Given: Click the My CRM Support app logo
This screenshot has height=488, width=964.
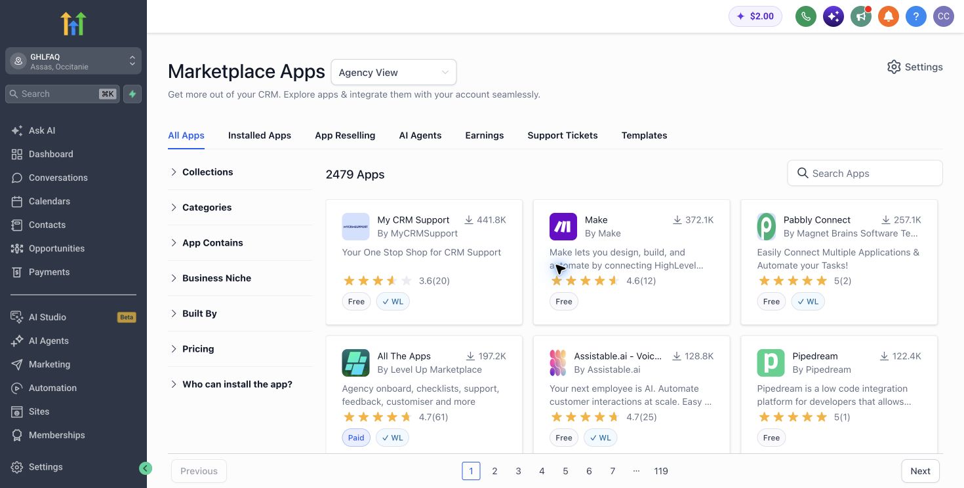Looking at the screenshot, I should click(355, 227).
